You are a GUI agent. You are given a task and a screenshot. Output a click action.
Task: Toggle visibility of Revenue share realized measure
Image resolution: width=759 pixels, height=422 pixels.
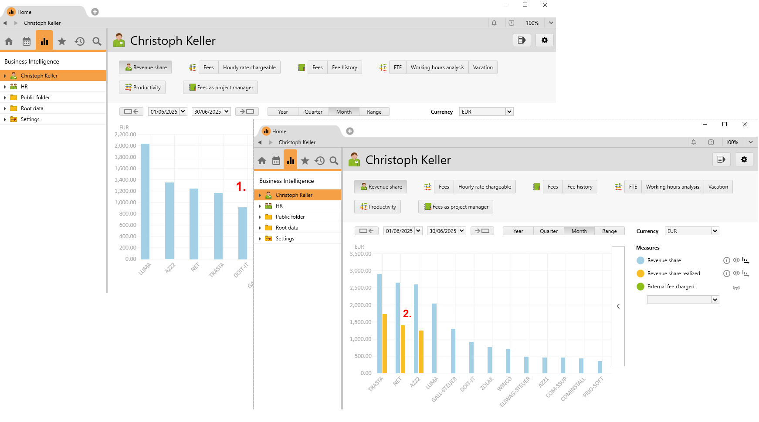pyautogui.click(x=736, y=273)
